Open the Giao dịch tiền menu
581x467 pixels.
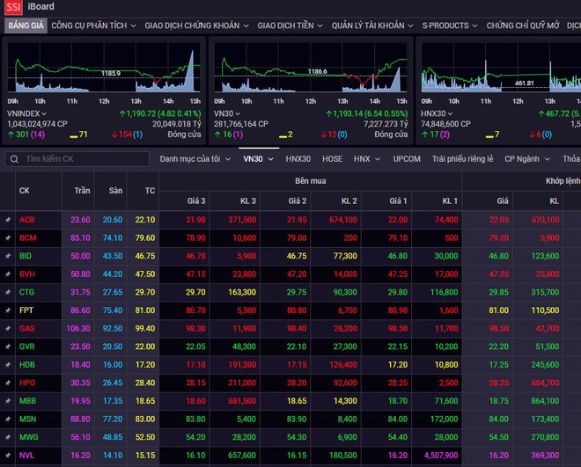pos(280,26)
